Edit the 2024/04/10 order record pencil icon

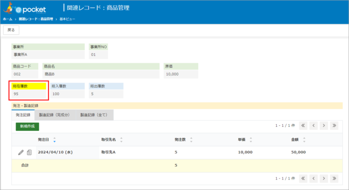[21, 152]
